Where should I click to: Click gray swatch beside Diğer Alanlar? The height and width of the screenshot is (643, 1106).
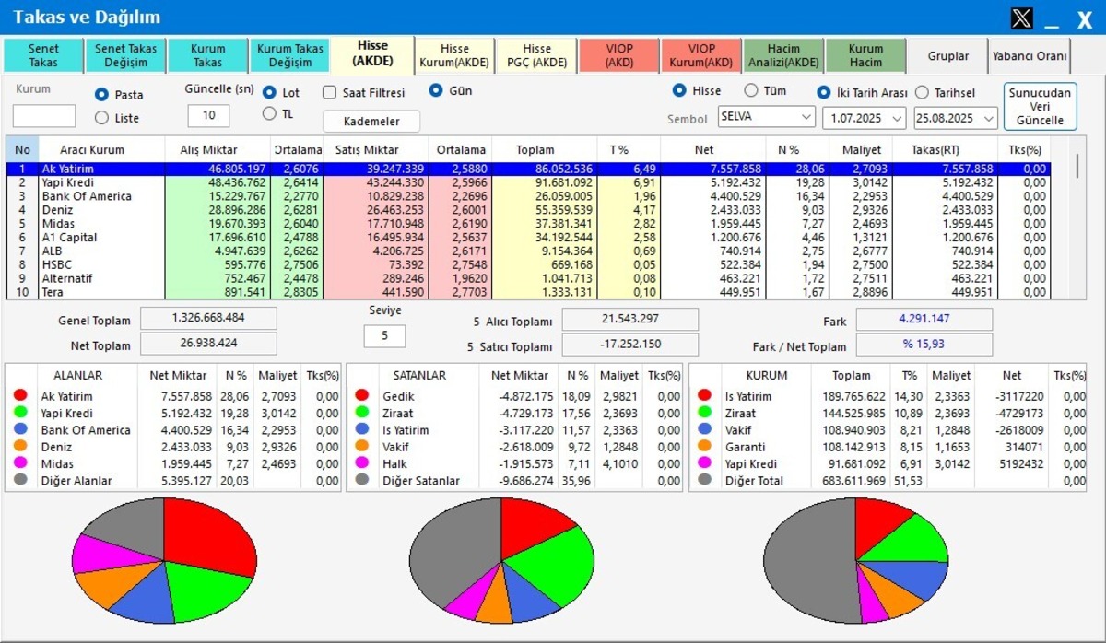pyautogui.click(x=20, y=481)
